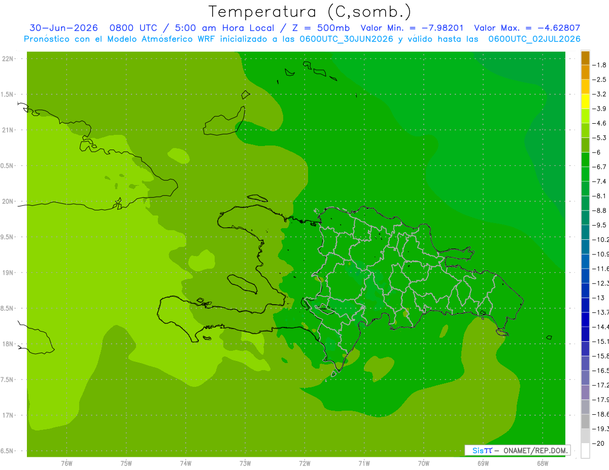Click the '-4.6' colorbar label
609x470 pixels.
pyautogui.click(x=599, y=123)
